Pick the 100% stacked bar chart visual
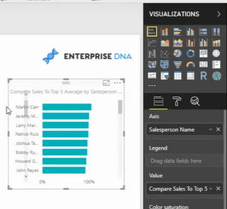 pos(203,32)
